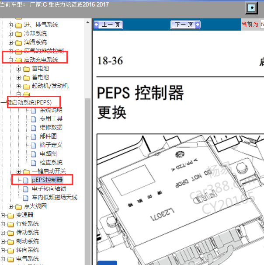Select the 转向系统 tree item
Screen dimensions: 264x265
(28, 250)
